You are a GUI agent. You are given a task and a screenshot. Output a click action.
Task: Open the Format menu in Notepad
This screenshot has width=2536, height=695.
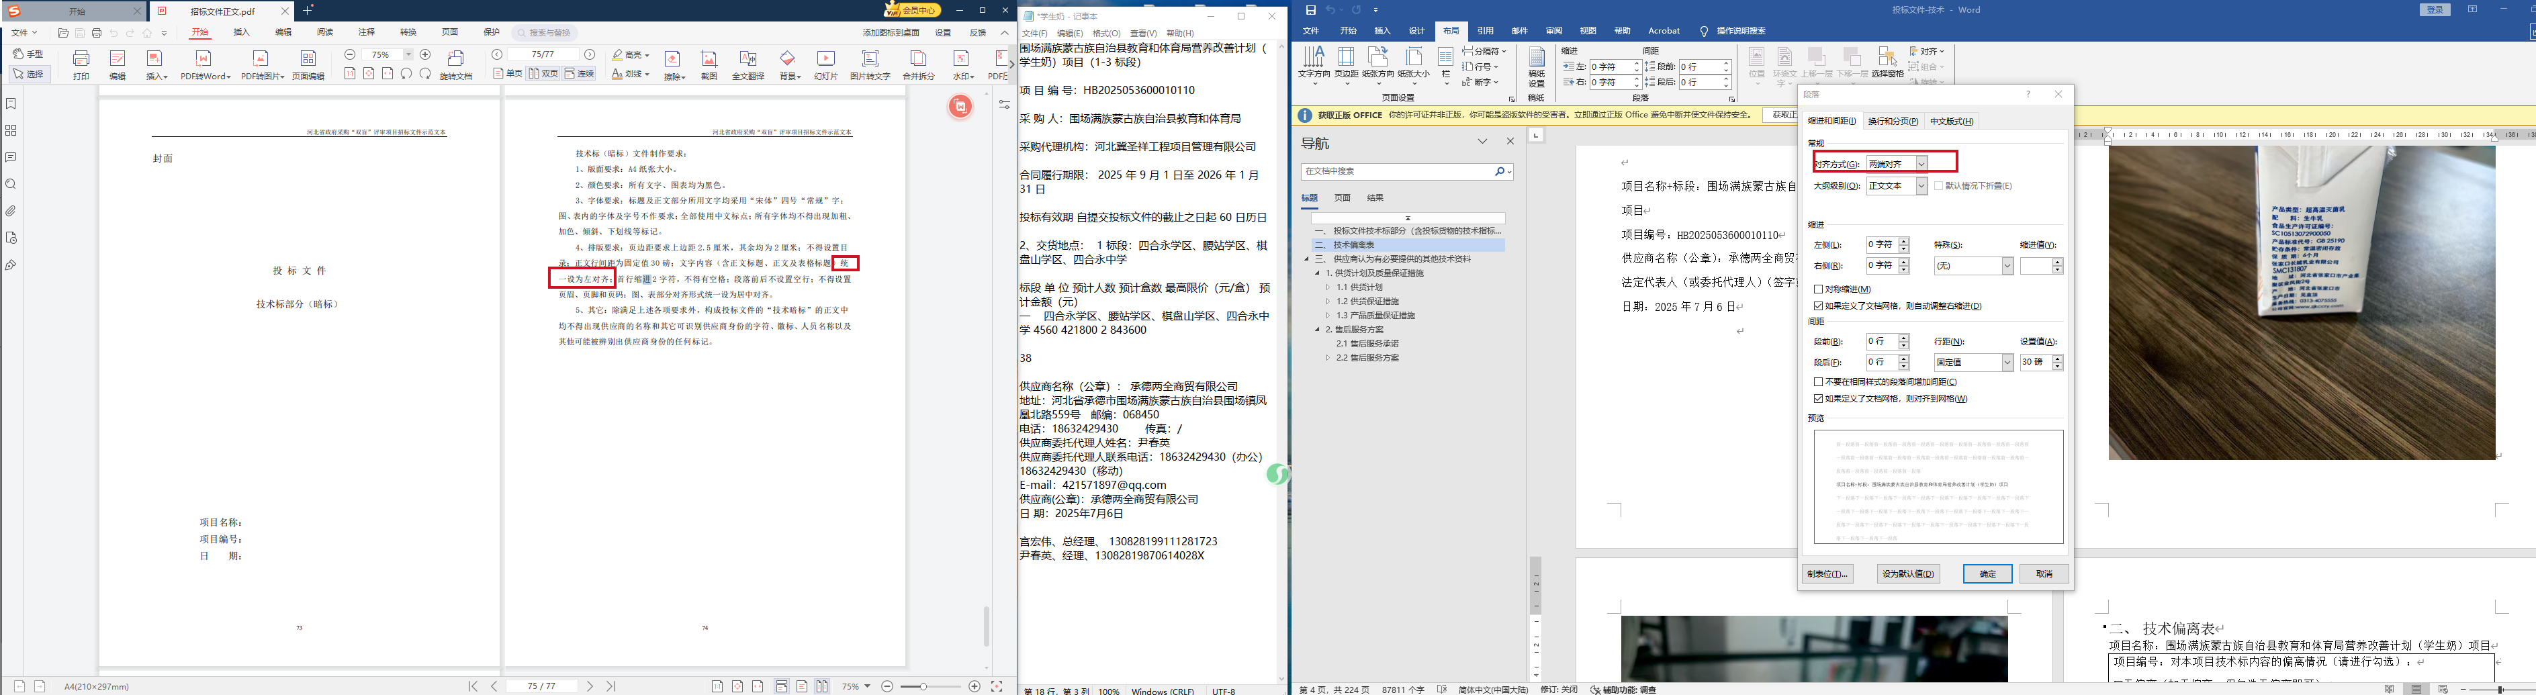[x=1107, y=34]
